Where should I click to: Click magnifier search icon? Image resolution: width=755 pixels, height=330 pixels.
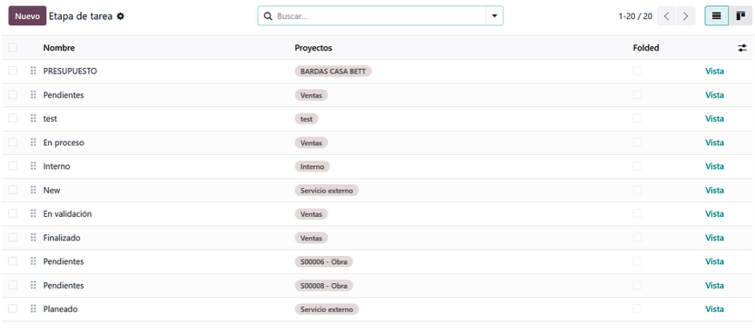pos(268,16)
